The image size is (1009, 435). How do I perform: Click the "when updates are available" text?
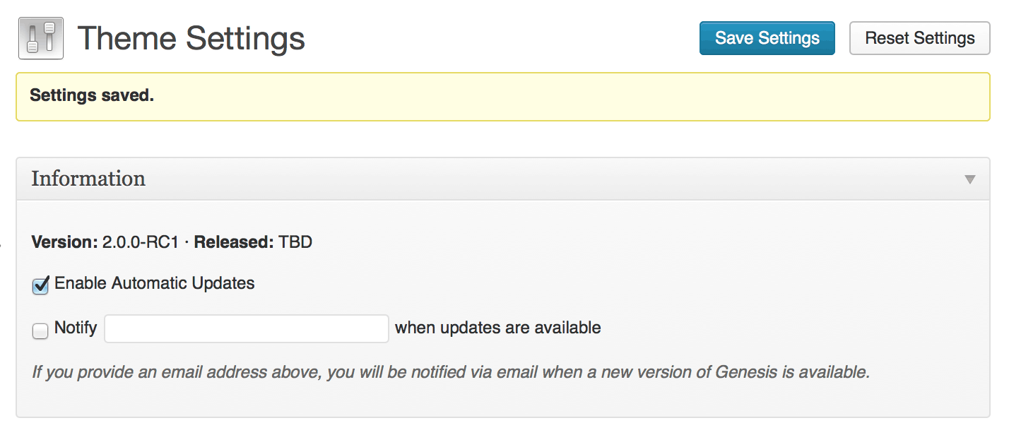[x=497, y=328]
